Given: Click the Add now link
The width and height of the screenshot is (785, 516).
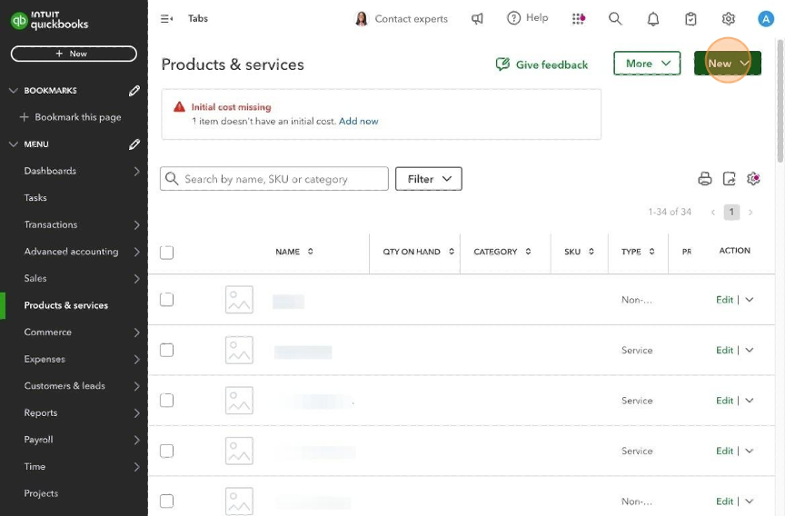Looking at the screenshot, I should pyautogui.click(x=359, y=121).
